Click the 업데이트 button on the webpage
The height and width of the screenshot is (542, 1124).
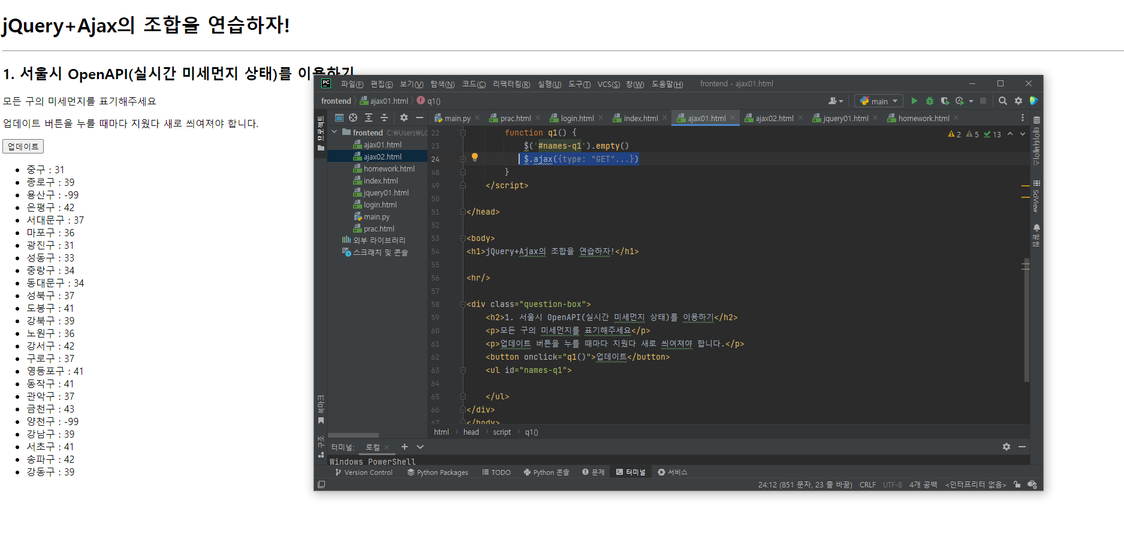(x=23, y=146)
